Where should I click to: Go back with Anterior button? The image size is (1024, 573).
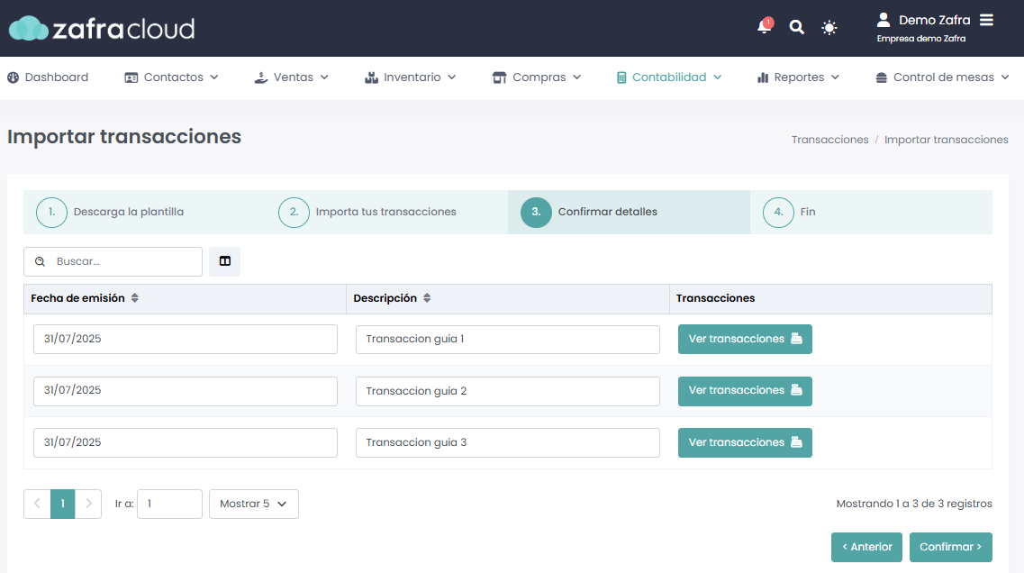point(866,547)
